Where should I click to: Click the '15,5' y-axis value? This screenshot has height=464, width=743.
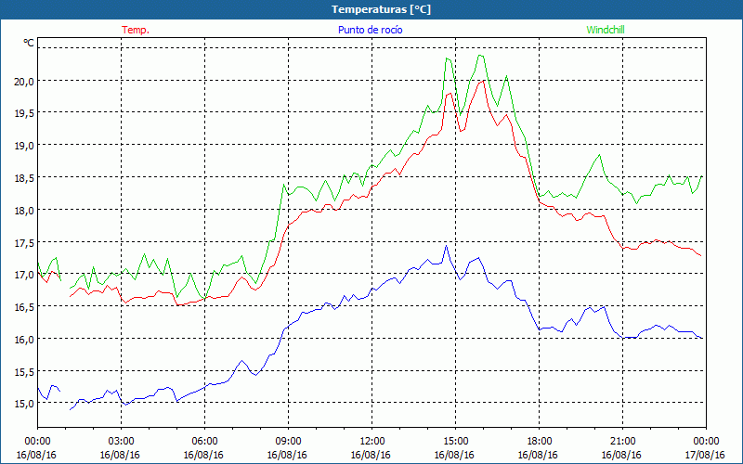pos(24,372)
